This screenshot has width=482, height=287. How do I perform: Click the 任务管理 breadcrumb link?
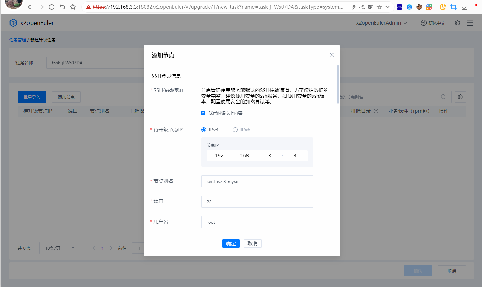click(x=18, y=40)
